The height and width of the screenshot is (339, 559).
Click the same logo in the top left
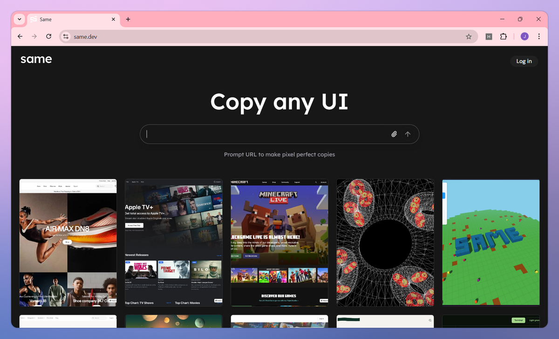click(36, 59)
